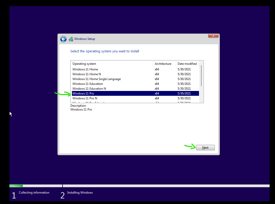
Task: Click 5/30/2021 date in Windows 11 Pro N row
Action: (184, 98)
